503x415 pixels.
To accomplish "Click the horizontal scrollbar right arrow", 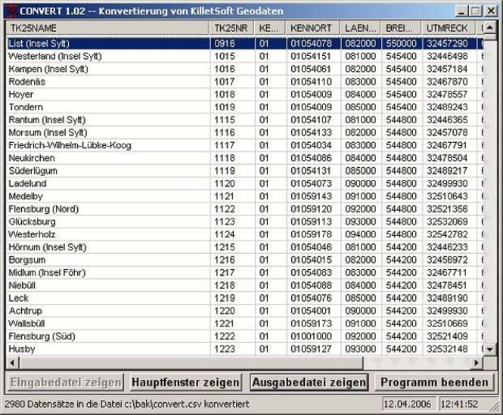I will click(x=477, y=363).
